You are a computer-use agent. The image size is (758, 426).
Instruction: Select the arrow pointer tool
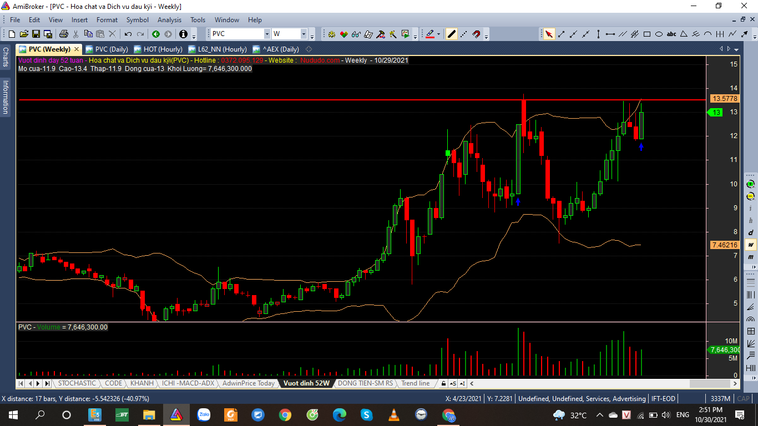(x=549, y=34)
